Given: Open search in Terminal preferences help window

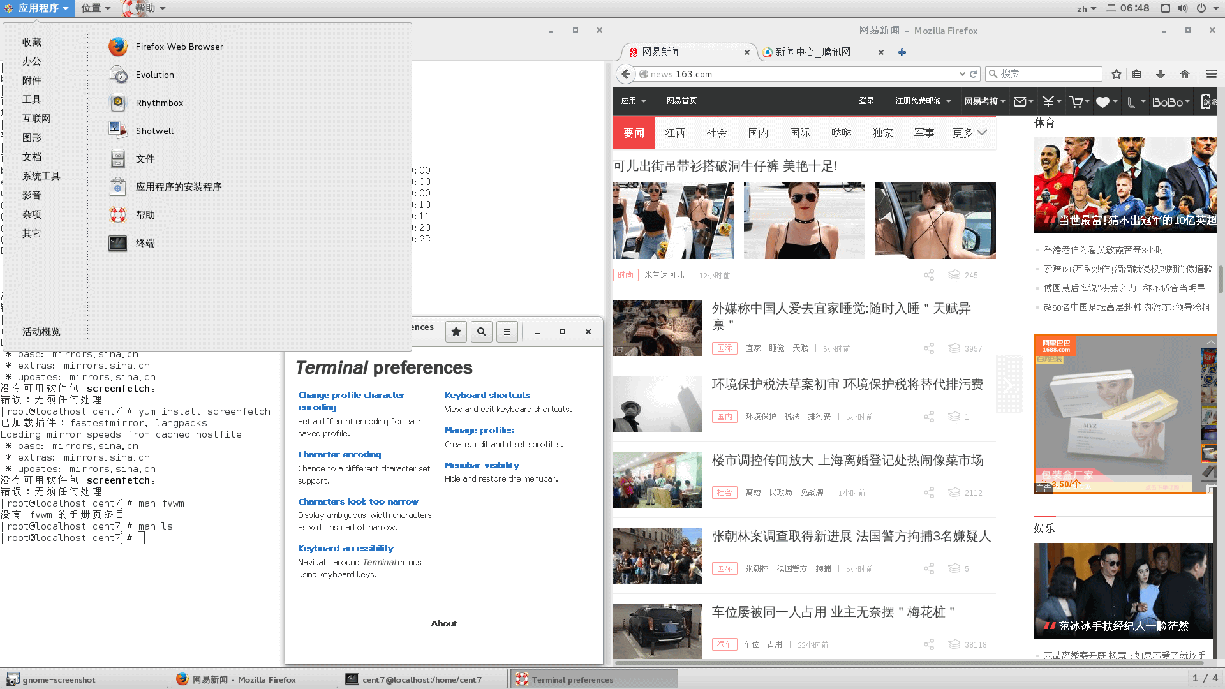Looking at the screenshot, I should tap(482, 332).
